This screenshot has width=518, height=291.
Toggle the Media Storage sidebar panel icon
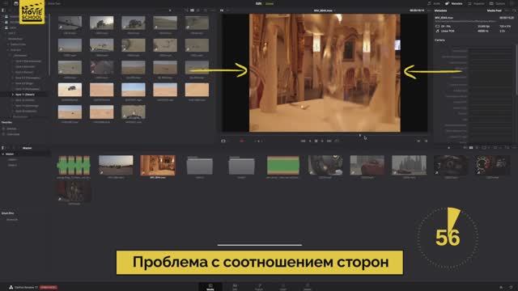coord(3,11)
